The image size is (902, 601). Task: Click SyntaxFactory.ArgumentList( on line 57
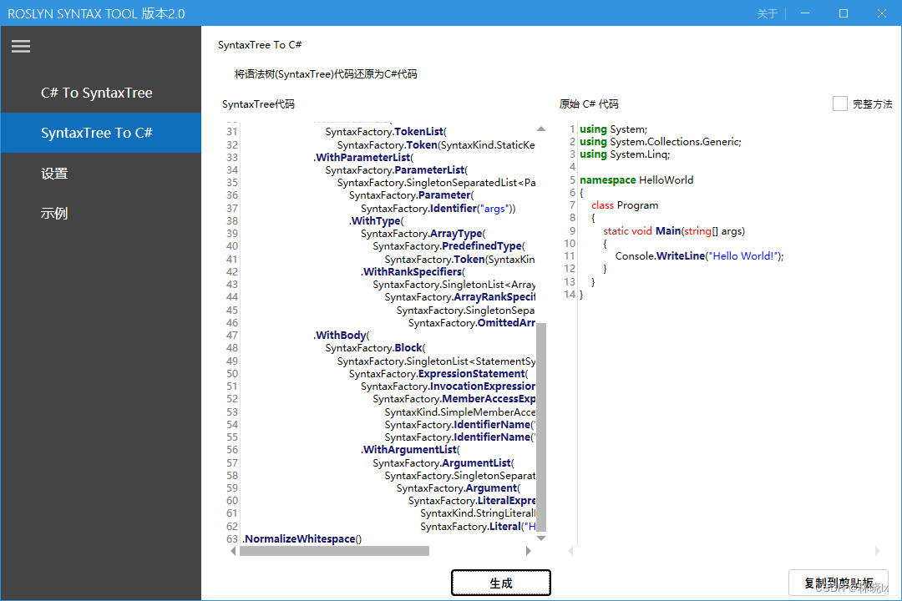[x=443, y=463]
